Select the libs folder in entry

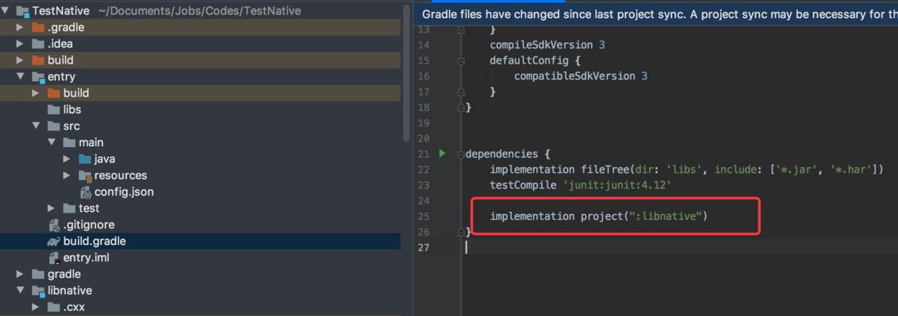72,110
